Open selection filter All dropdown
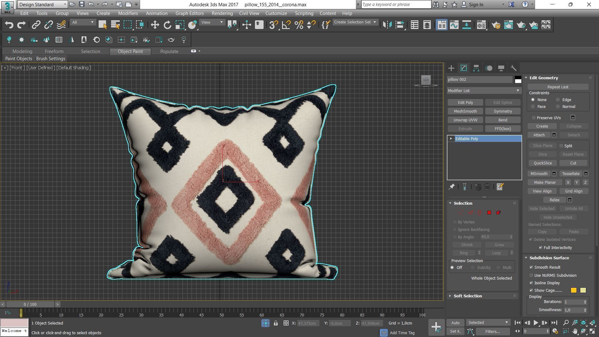The width and height of the screenshot is (599, 337). coord(83,22)
